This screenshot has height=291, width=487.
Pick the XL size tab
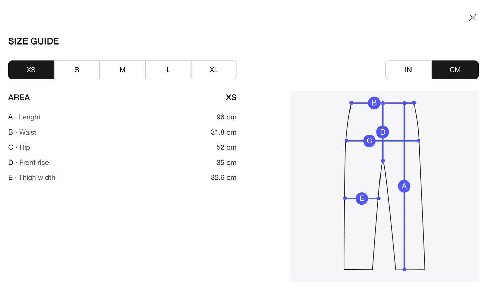coord(214,70)
